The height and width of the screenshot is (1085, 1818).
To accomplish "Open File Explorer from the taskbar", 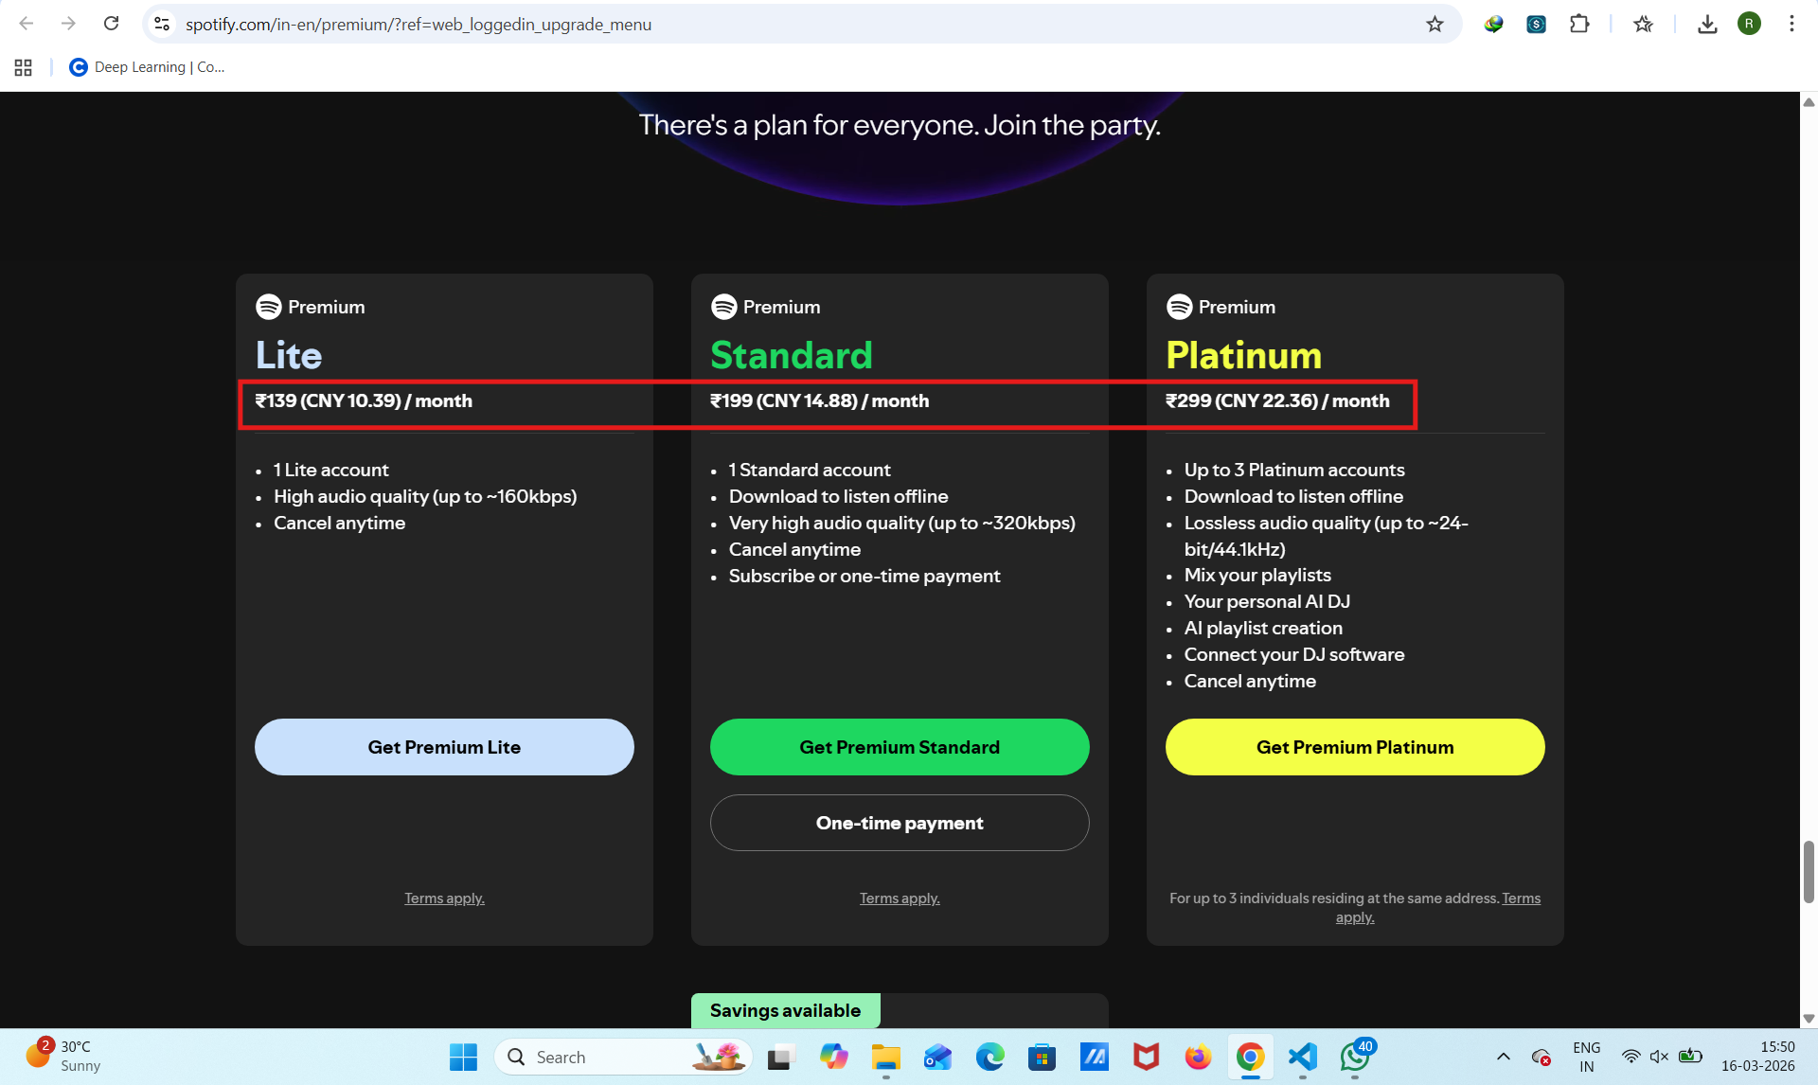I will tap(885, 1057).
